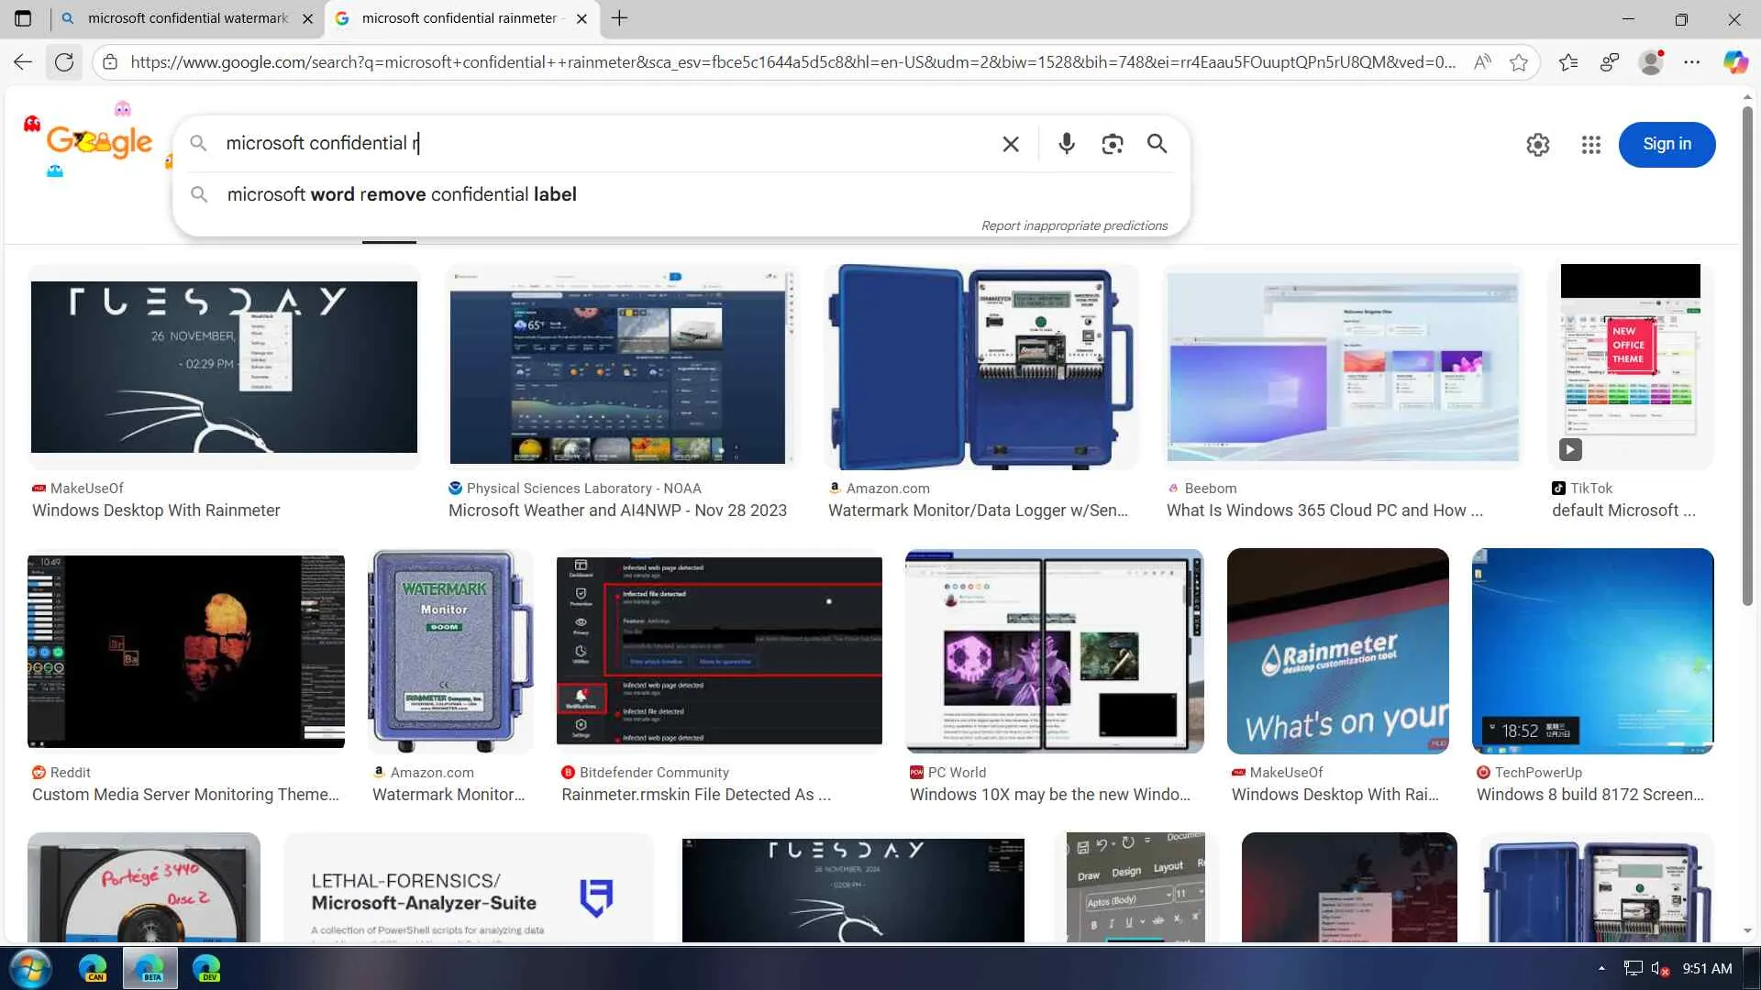Open the Google apps grid
The image size is (1761, 990).
[1590, 145]
